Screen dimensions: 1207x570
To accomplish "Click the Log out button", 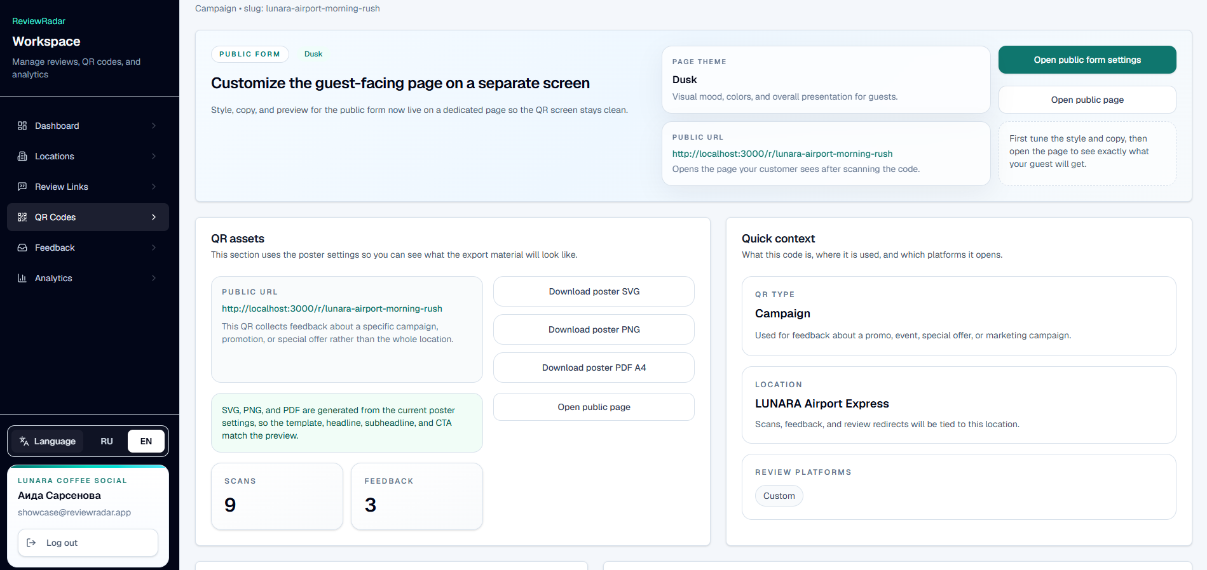I will point(88,543).
